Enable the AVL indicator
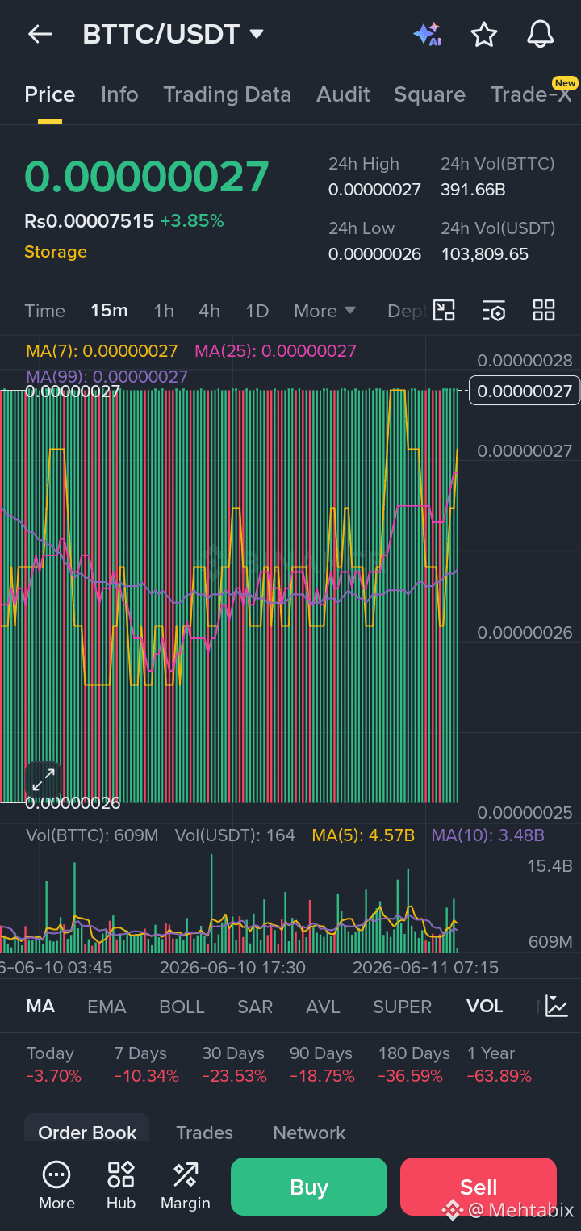The height and width of the screenshot is (1231, 581). point(323,1007)
